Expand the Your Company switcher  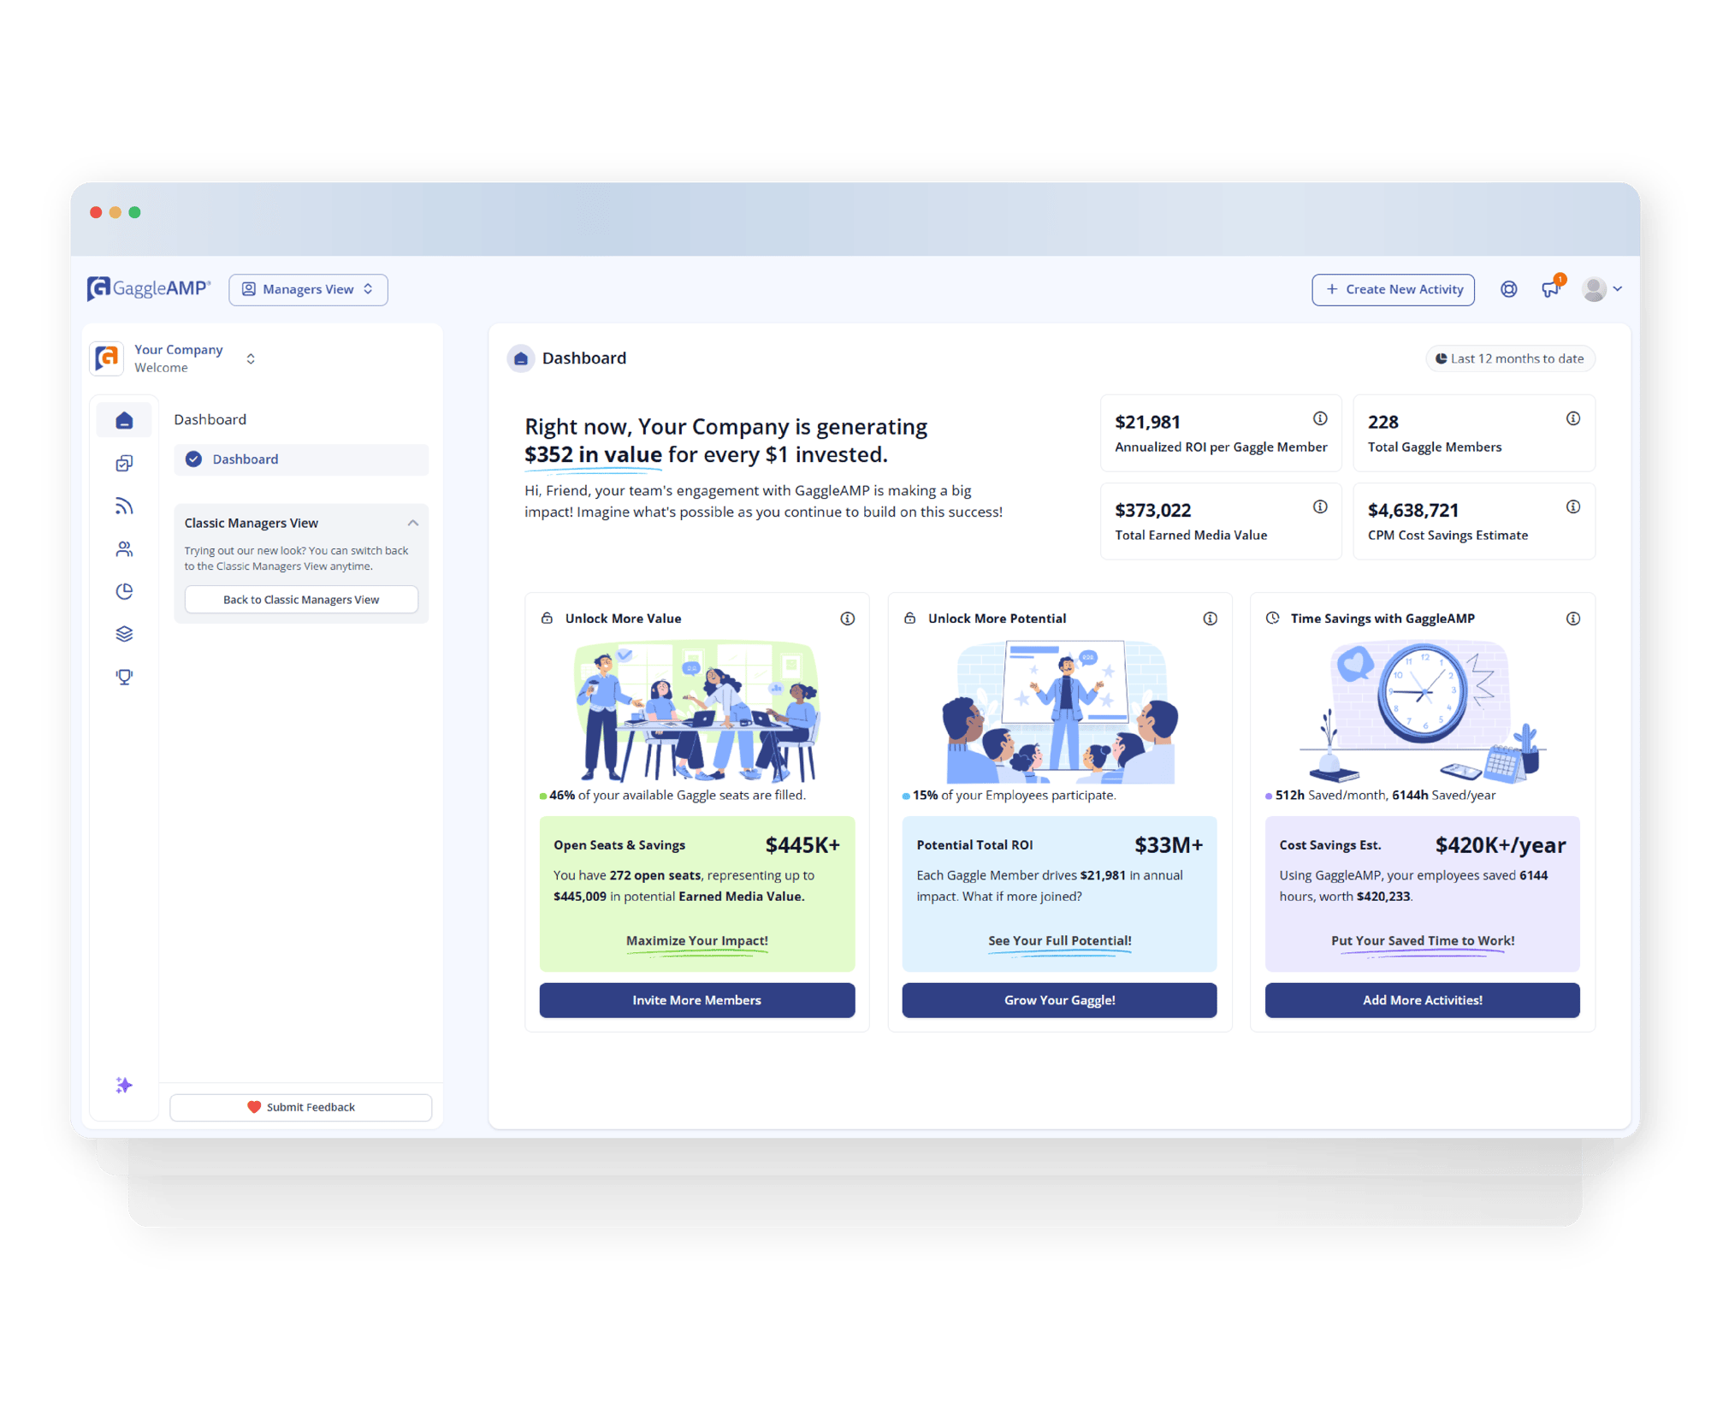[x=251, y=358]
